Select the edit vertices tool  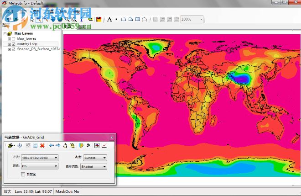145,19
